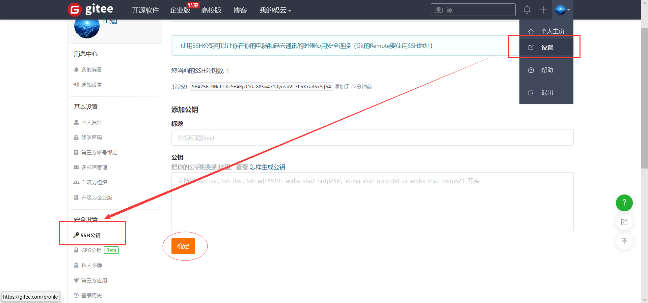The height and width of the screenshot is (303, 648).
Task: Open 私人令牌 page
Action: coord(88,265)
